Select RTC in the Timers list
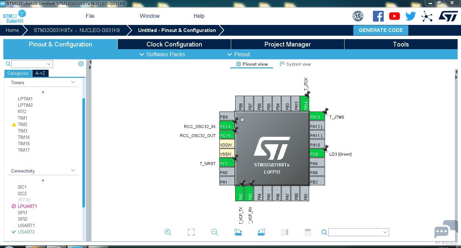This screenshot has height=248, width=461. (x=22, y=112)
